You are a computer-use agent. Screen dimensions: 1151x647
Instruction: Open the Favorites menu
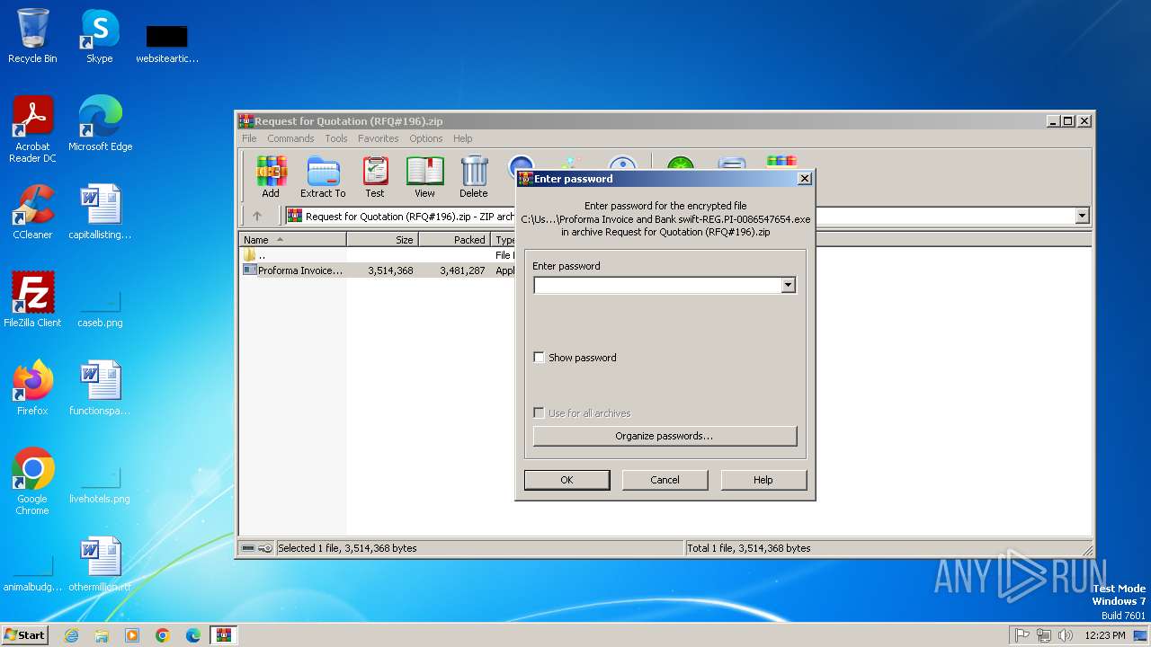[x=379, y=138]
